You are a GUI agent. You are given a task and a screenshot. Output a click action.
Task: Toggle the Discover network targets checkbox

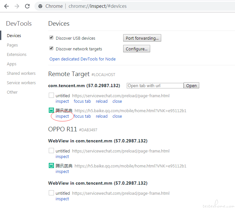click(x=51, y=48)
